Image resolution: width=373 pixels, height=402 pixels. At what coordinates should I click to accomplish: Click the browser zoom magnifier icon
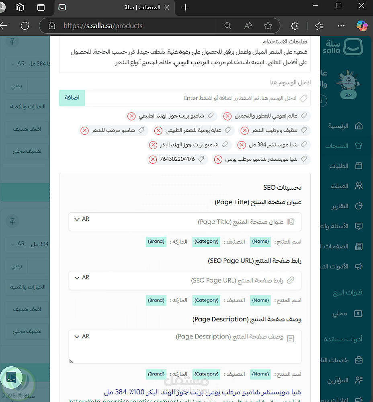click(x=227, y=26)
